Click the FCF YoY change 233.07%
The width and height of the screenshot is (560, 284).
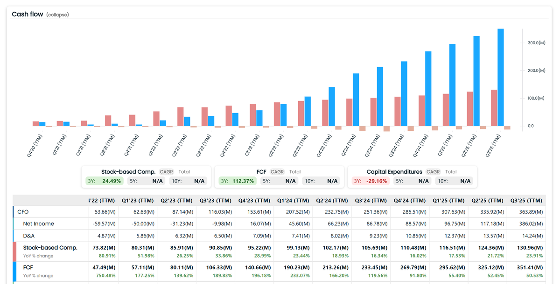pos(300,276)
